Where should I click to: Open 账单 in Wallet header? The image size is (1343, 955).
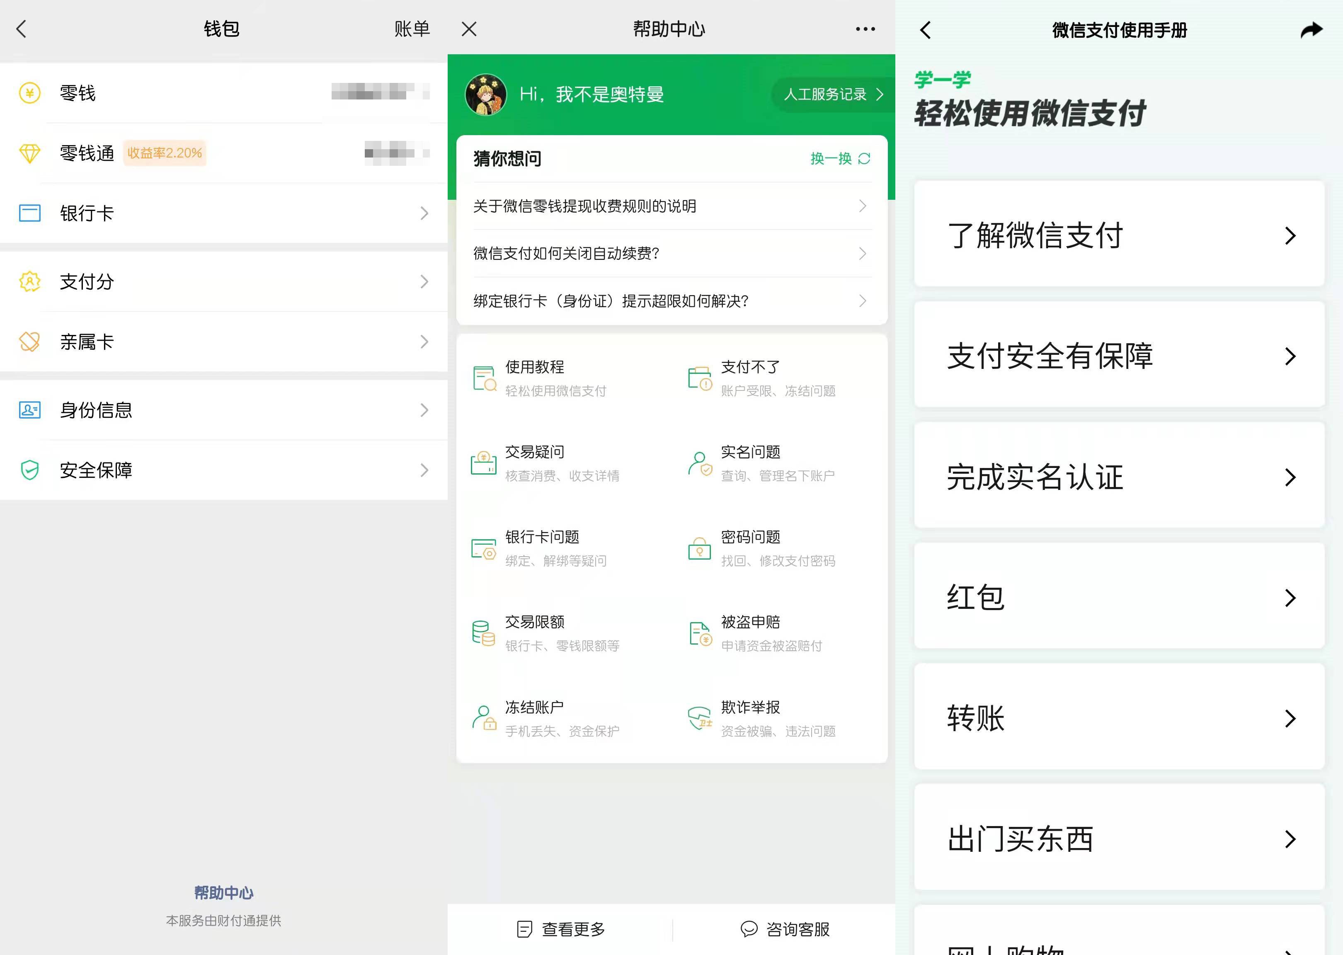click(412, 29)
